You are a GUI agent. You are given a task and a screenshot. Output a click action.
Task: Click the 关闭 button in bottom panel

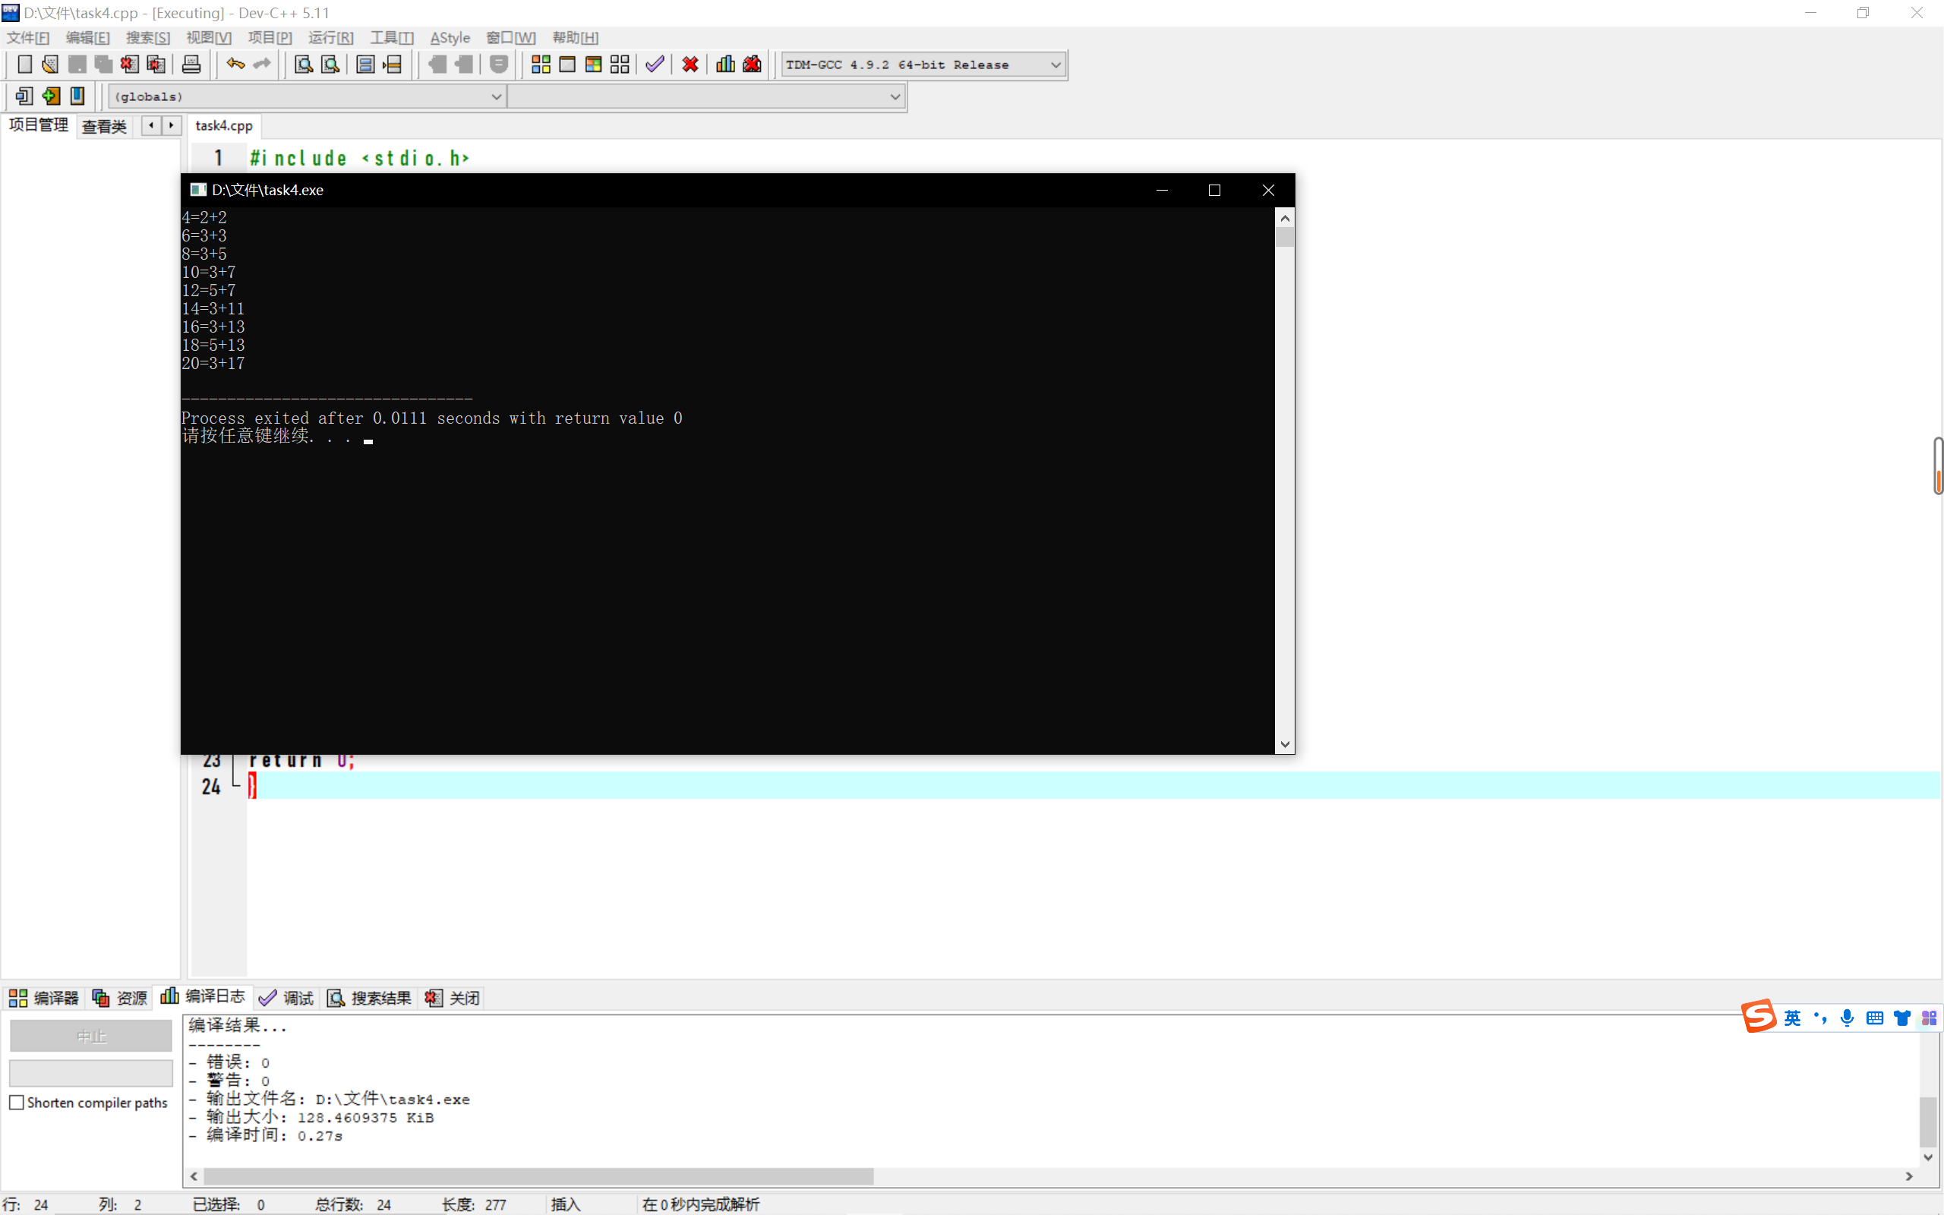pyautogui.click(x=453, y=997)
